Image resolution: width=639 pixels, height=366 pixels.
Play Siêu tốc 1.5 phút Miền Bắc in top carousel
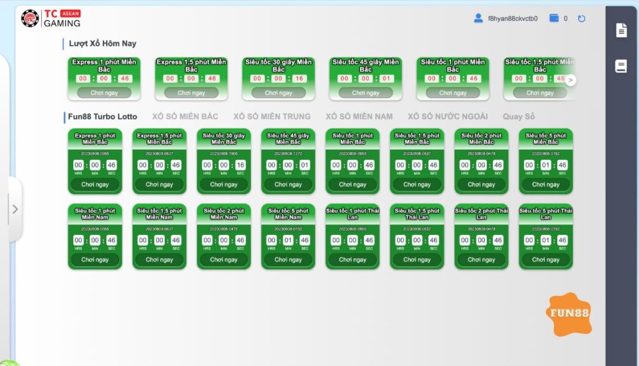(x=540, y=92)
